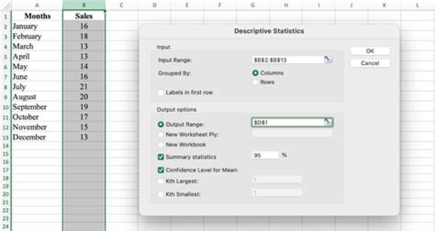
Task: Click the November cell
Action: 37,127
